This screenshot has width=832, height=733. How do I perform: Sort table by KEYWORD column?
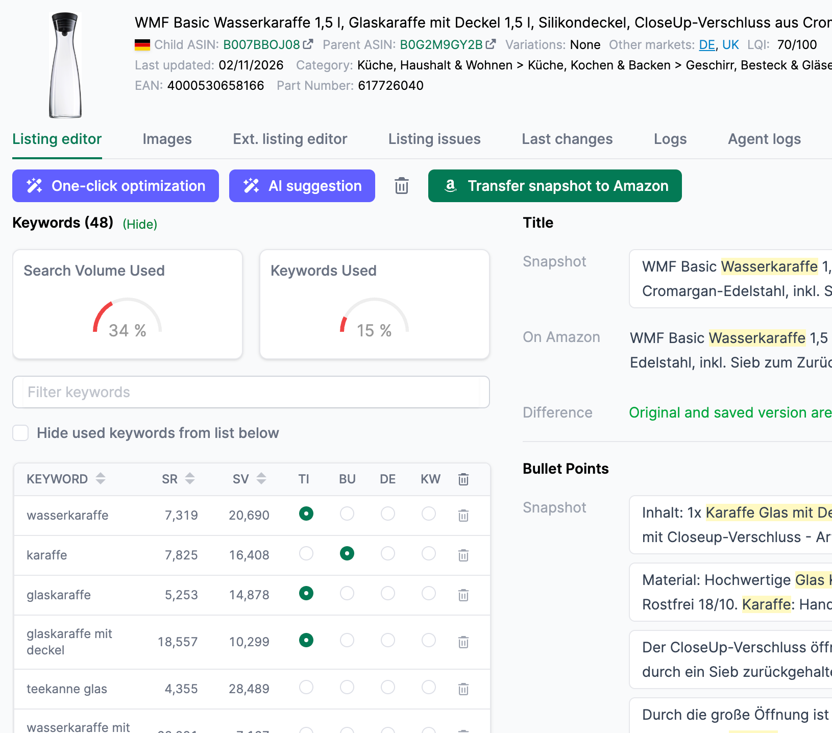101,479
